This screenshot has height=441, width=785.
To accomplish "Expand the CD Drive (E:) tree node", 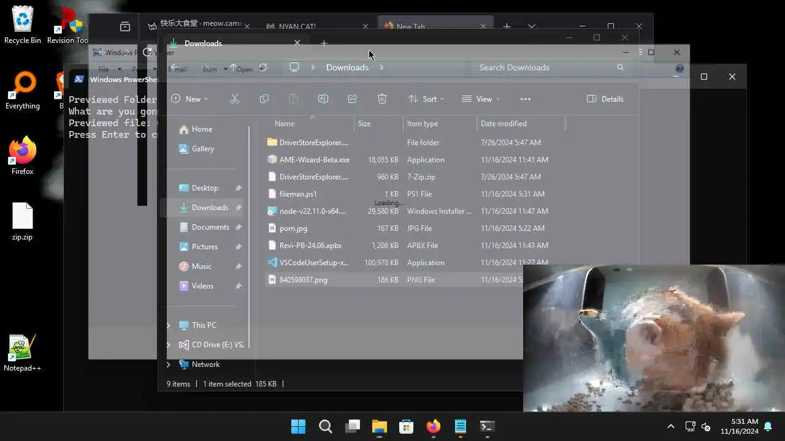I will point(169,345).
